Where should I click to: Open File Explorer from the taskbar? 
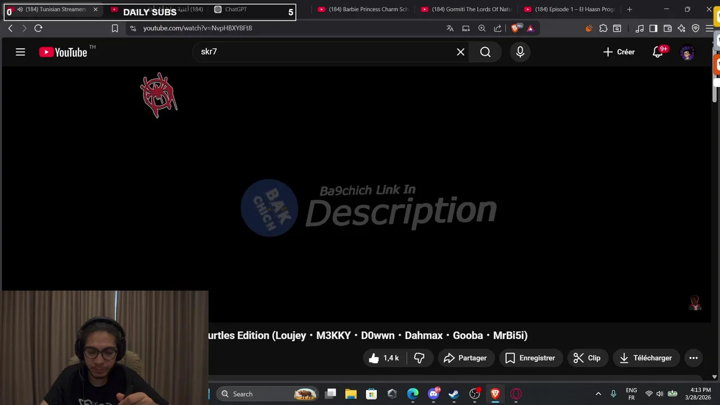[x=351, y=394]
